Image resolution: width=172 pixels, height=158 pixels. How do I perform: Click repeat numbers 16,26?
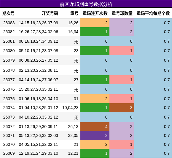73,23
